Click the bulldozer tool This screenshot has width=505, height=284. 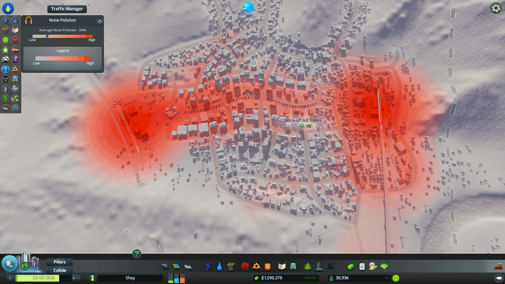[498, 266]
